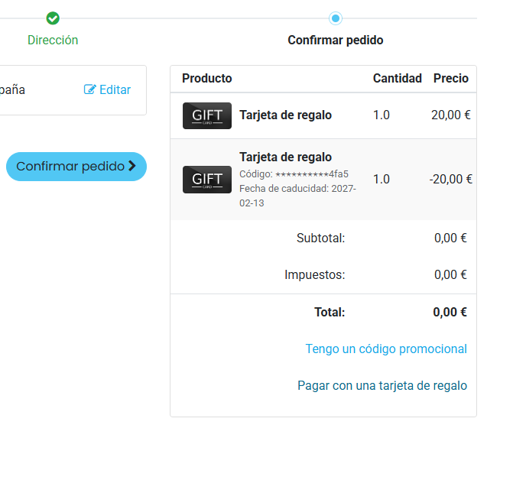Click the Precio column header
This screenshot has width=513, height=480.
[450, 78]
